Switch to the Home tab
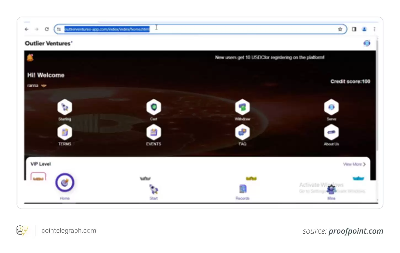400x253 pixels. click(x=65, y=183)
